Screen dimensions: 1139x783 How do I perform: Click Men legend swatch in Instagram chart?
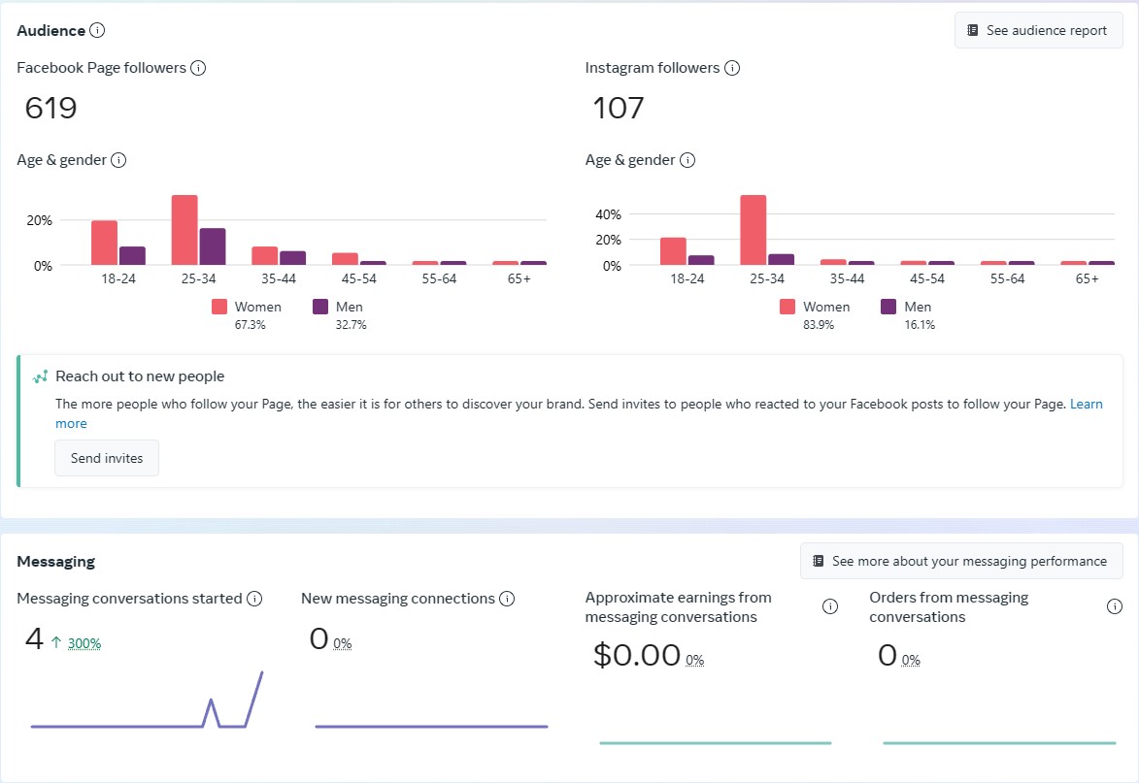[888, 307]
